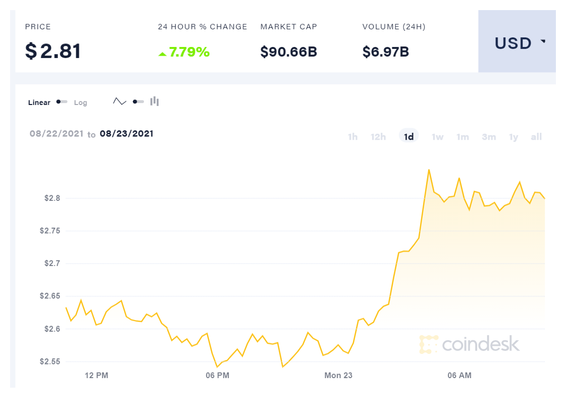Switch to the 1w time range
566x418 pixels.
tap(437, 137)
